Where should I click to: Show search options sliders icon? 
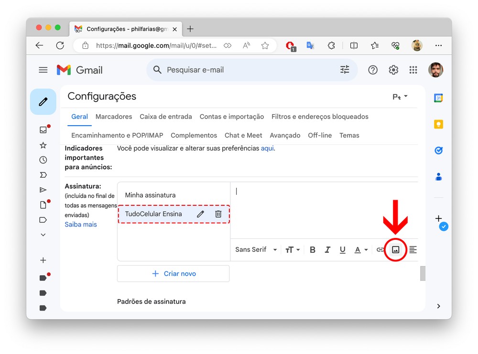pos(345,70)
